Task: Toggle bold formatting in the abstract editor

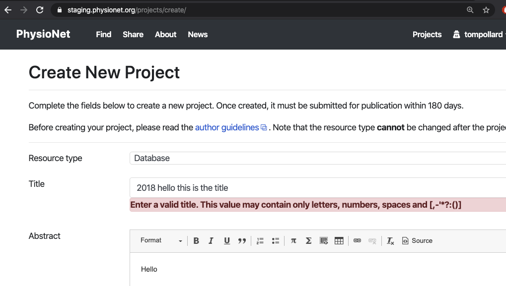Action: (x=196, y=240)
